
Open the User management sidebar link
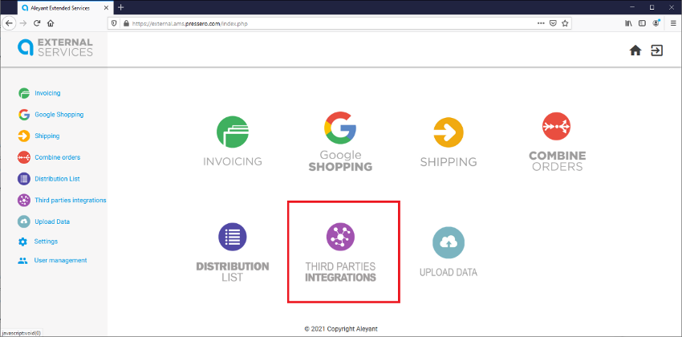pos(60,261)
